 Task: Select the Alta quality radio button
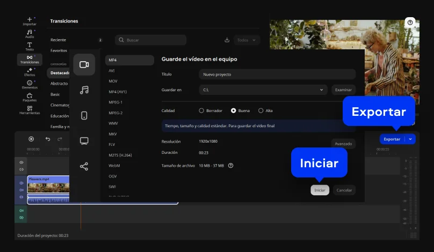pyautogui.click(x=261, y=110)
